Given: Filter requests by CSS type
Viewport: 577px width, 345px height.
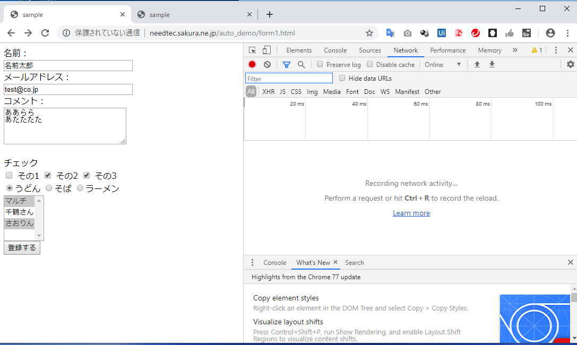Looking at the screenshot, I should (x=296, y=92).
